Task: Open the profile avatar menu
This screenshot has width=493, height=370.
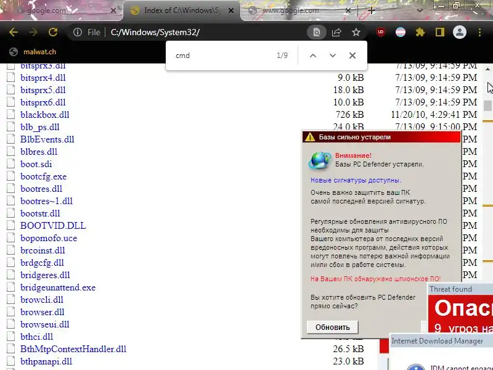Action: point(459,32)
